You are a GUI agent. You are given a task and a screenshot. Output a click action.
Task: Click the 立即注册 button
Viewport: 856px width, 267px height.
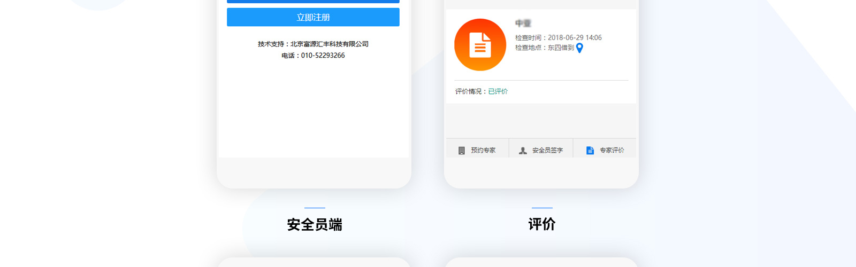pyautogui.click(x=313, y=17)
